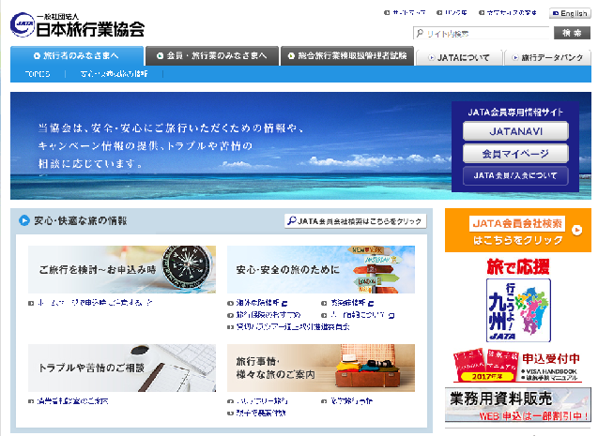This screenshot has width=598, height=436.
Task: Open the 旅行データバンク tab
Action: [x=548, y=58]
